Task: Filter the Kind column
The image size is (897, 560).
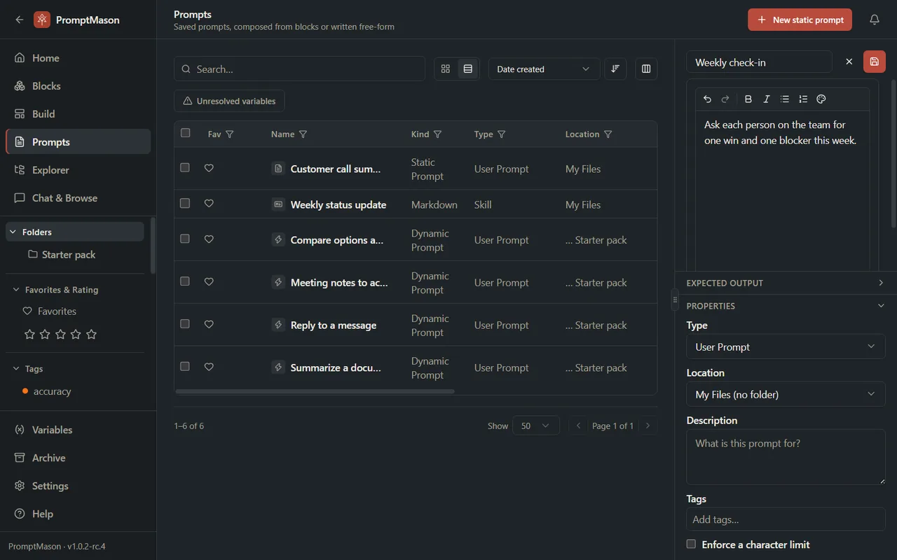Action: pyautogui.click(x=438, y=134)
